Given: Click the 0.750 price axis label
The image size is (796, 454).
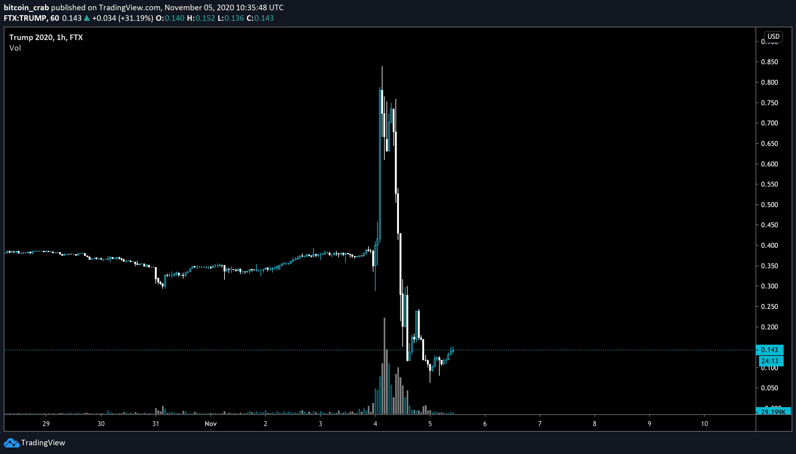Looking at the screenshot, I should click(x=770, y=103).
